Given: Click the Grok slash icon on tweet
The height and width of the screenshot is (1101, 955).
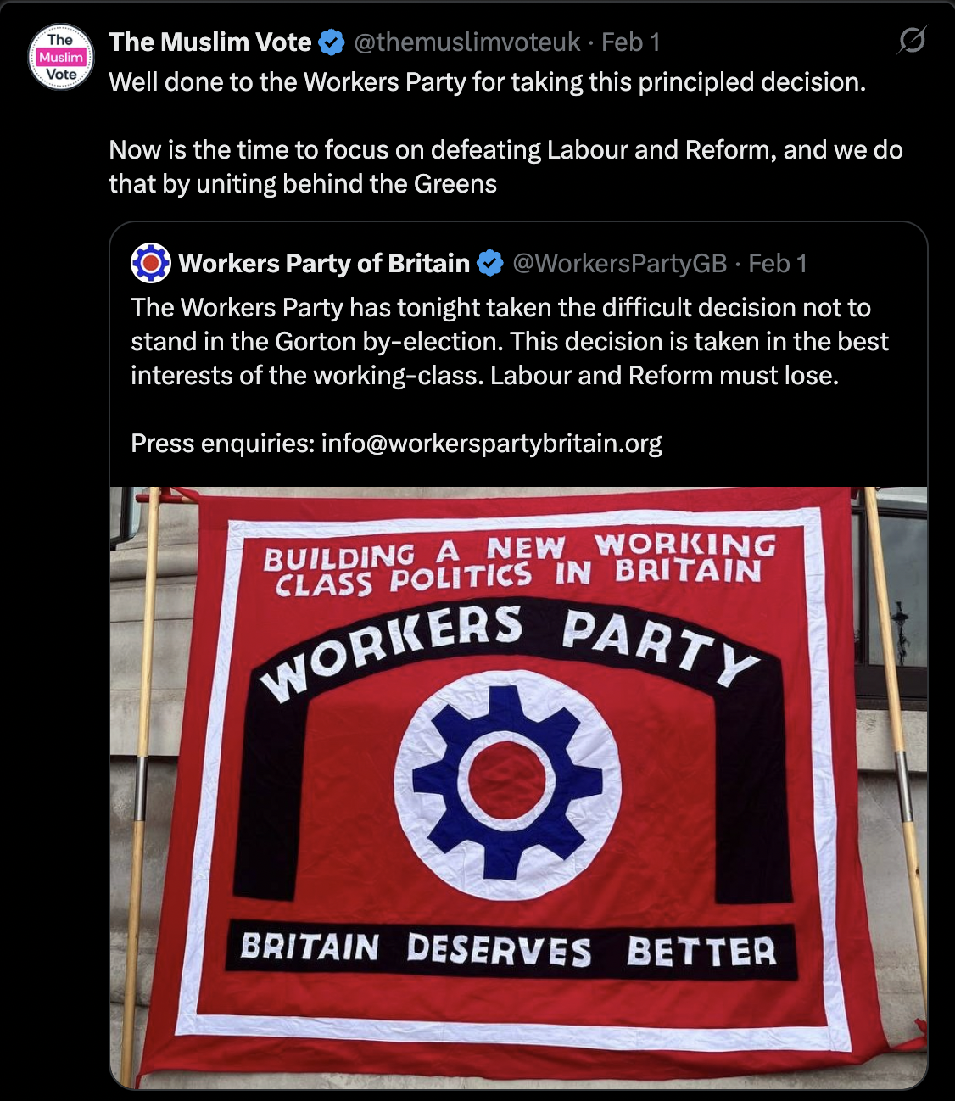Looking at the screenshot, I should [x=911, y=41].
